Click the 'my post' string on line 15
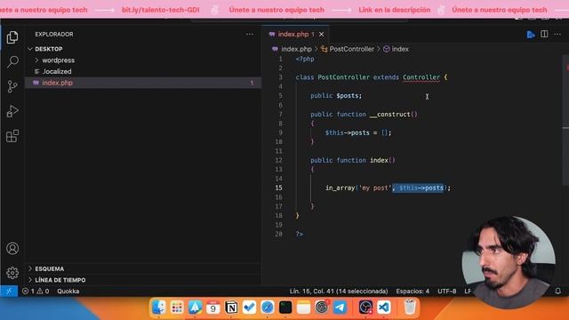 click(x=375, y=188)
